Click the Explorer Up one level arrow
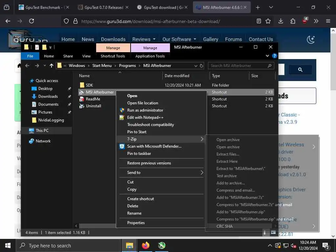Image resolution: width=336 pixels, height=252 pixels. [x=52, y=66]
